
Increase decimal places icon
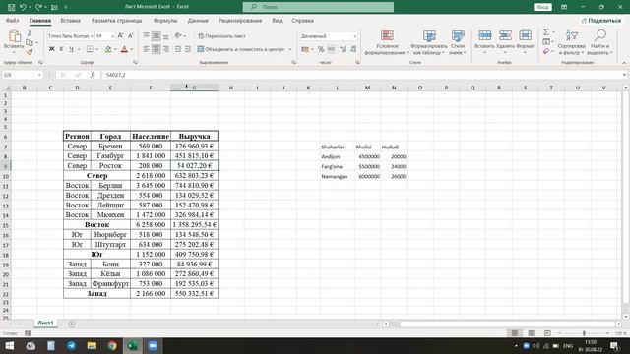click(x=344, y=49)
